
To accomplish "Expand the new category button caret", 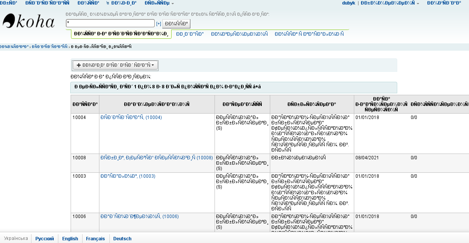I will (153, 65).
